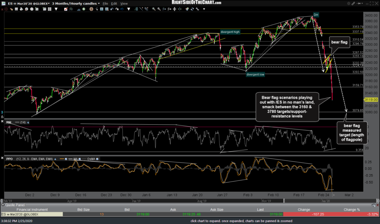Maximize the chart window with bracket icon
Image resolution: width=380 pixels, height=224 pixels.
click(372, 4)
